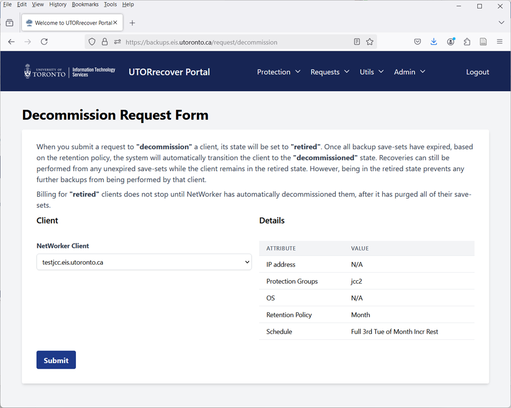Toggle reader view icon in address bar
The image size is (511, 408).
357,42
